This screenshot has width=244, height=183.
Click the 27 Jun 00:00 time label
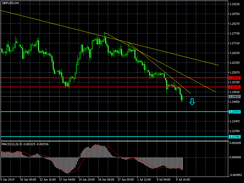[x=126, y=180]
